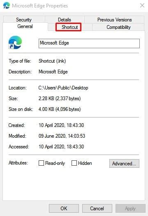The image size is (148, 216).
Task: Go to the Details tab
Action: pos(65,19)
